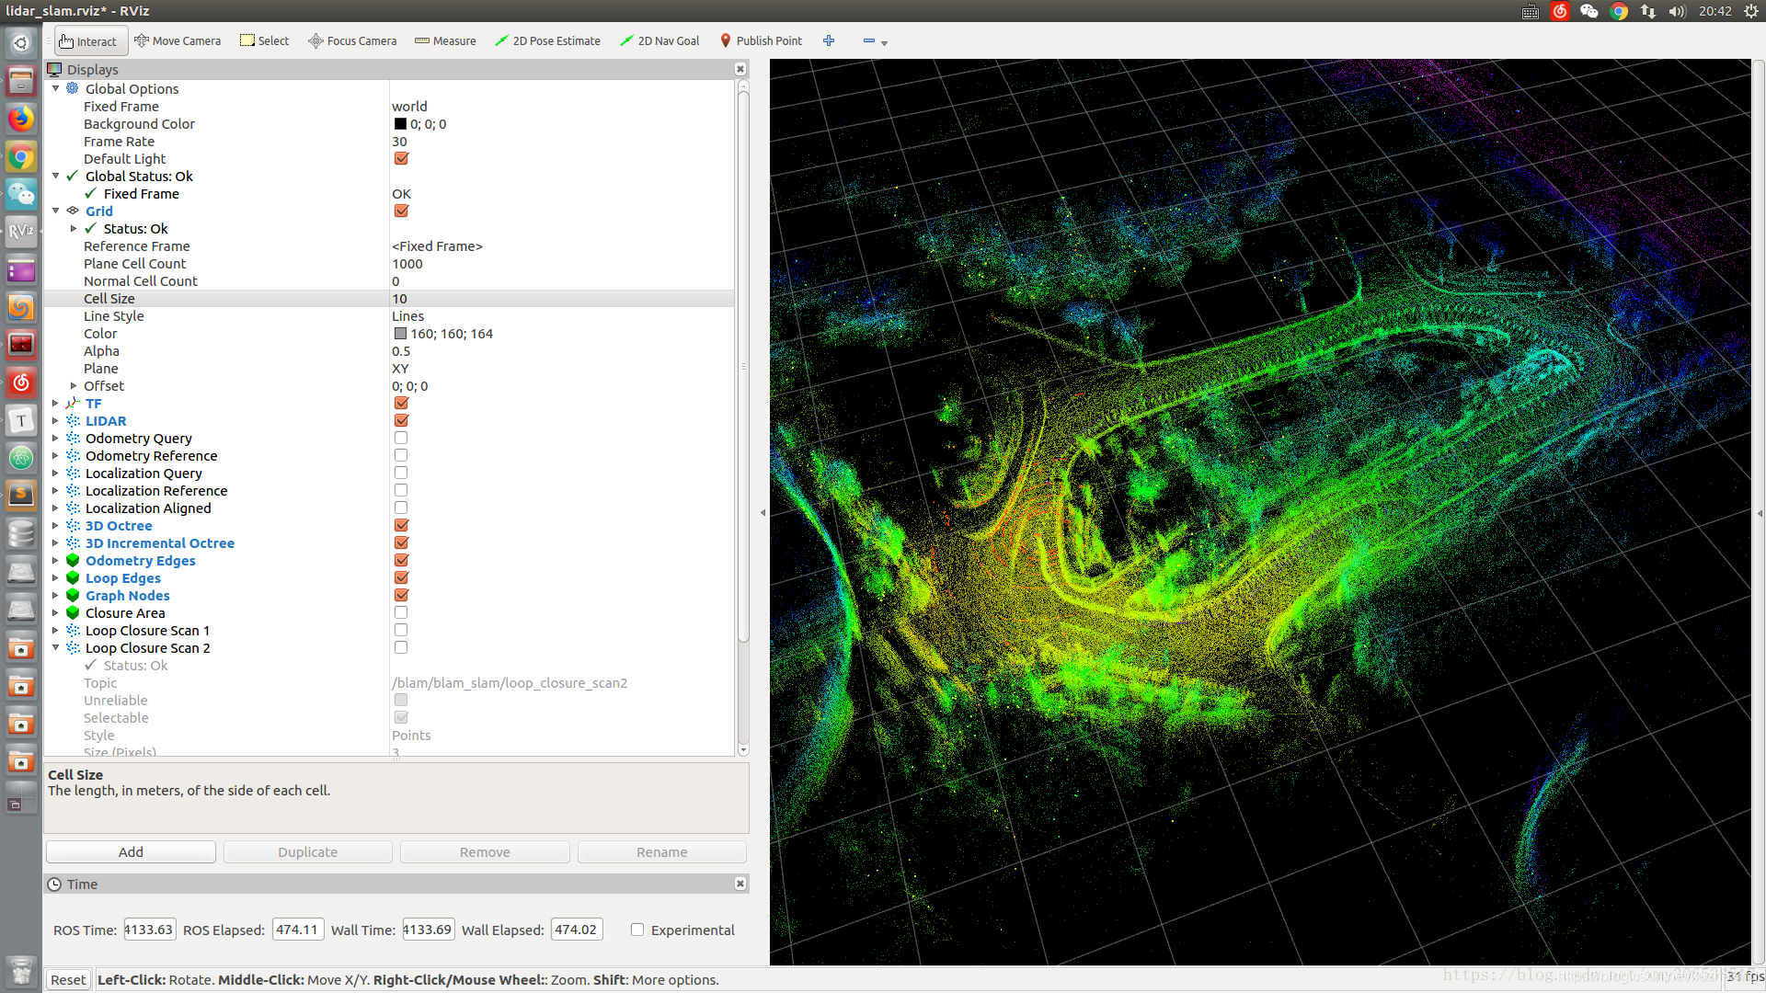1766x993 pixels.
Task: Click the Add display button
Action: [x=131, y=852]
